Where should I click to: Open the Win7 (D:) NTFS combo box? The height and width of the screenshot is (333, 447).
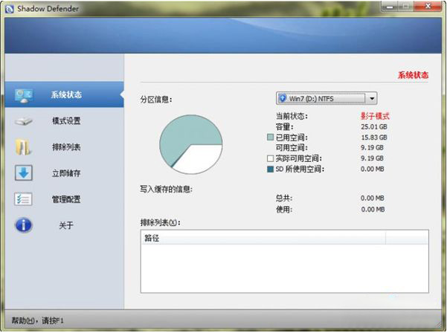click(x=326, y=98)
